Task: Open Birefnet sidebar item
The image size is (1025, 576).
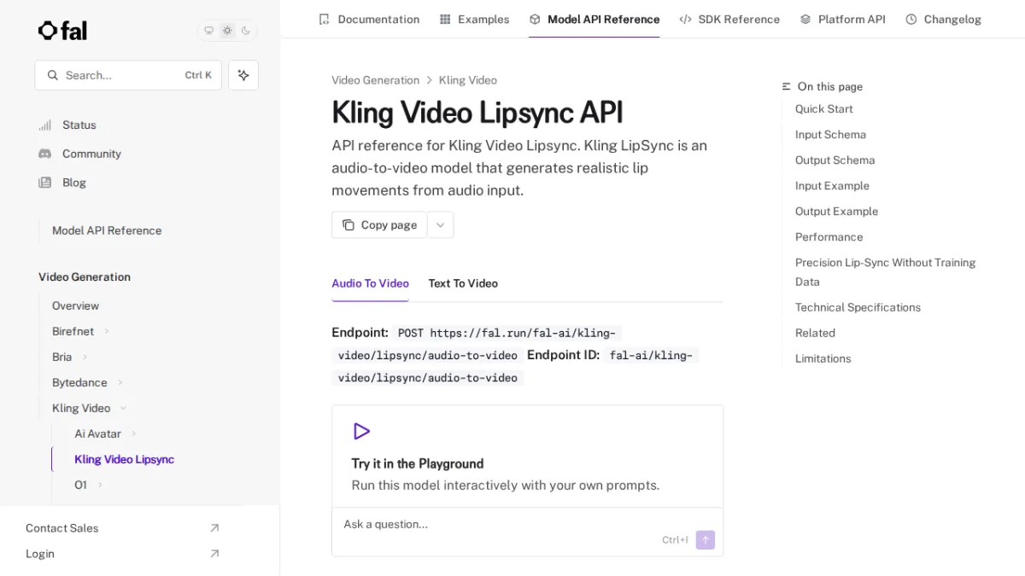Action: tap(73, 331)
